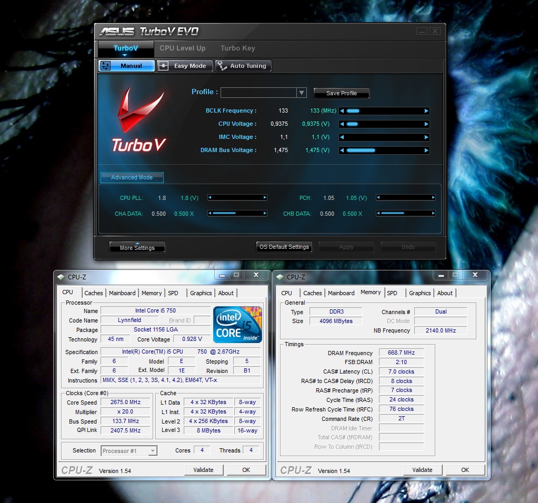Screen dimensions: 538x503
Task: Decrease DRAM Bus Voltage with left arrow
Action: click(x=342, y=150)
